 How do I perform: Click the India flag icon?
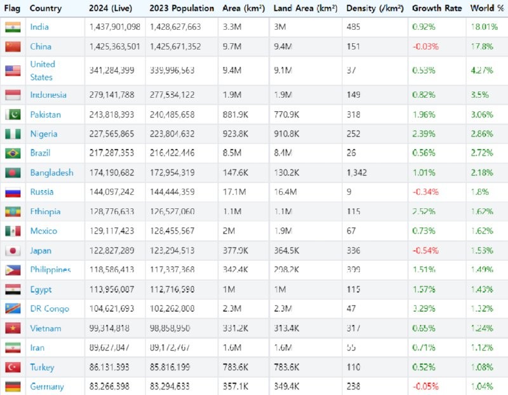pos(13,27)
